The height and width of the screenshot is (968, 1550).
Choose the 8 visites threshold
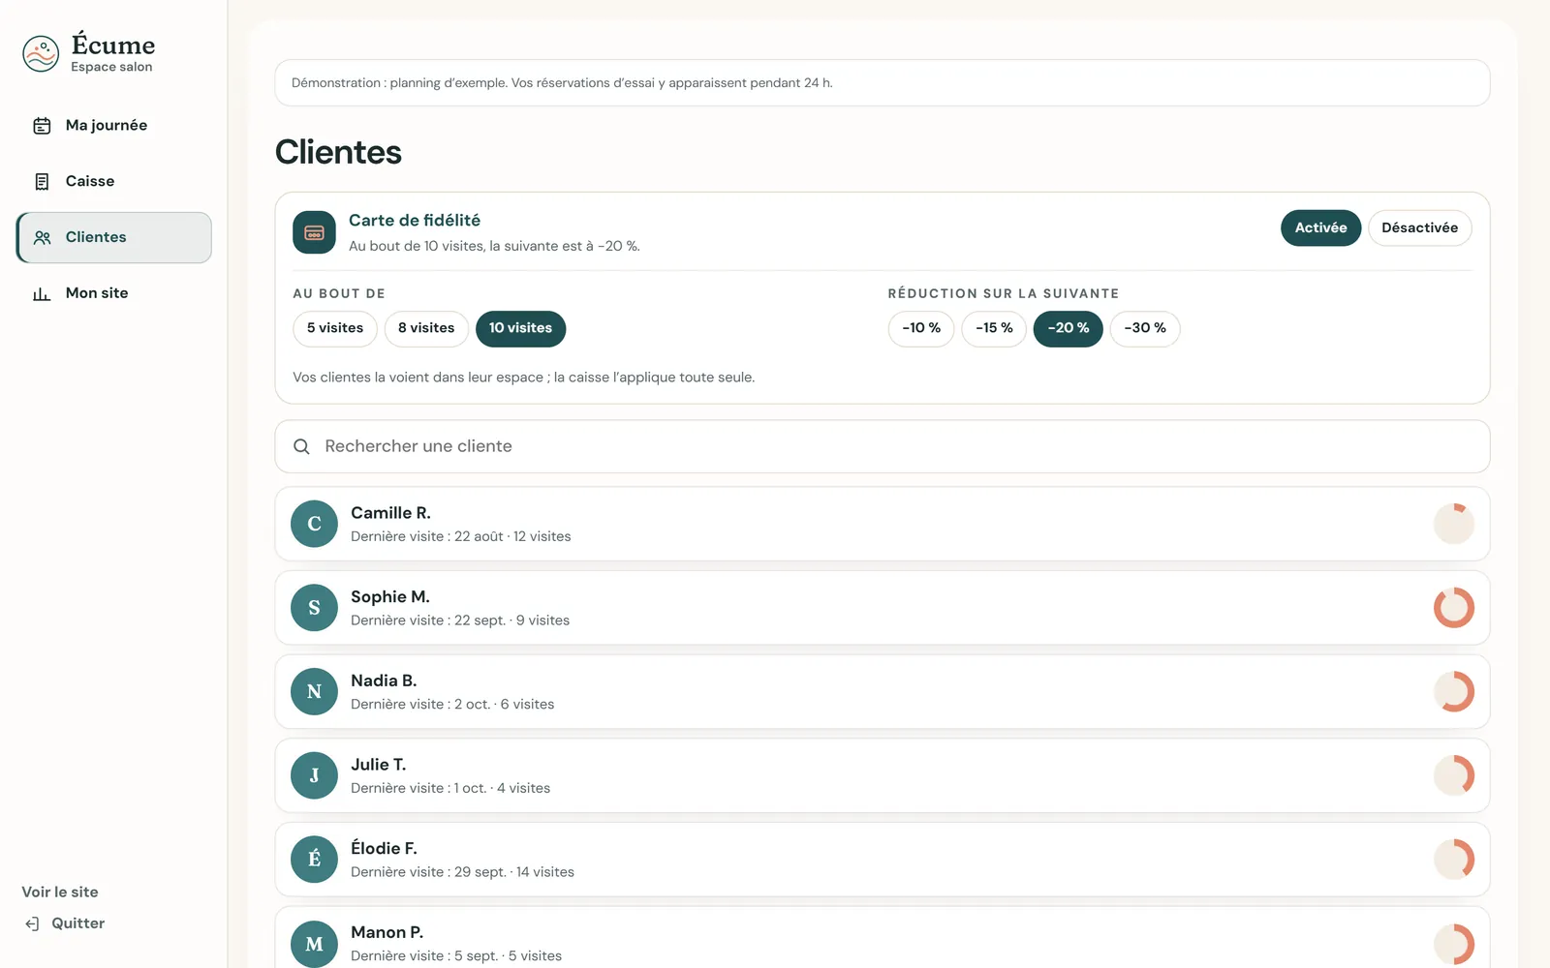pyautogui.click(x=426, y=329)
